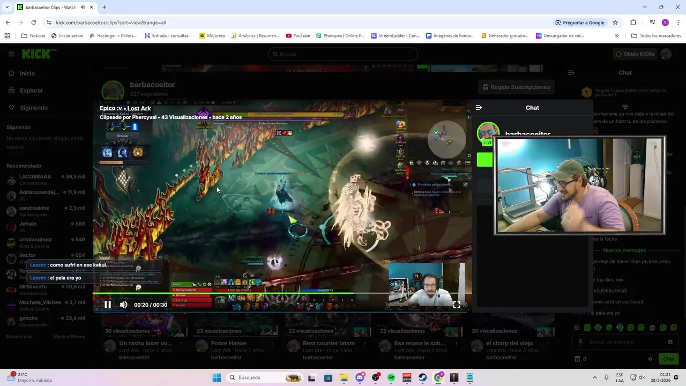Bookmark this page with the star
The height and width of the screenshot is (386, 686).
tap(615, 23)
